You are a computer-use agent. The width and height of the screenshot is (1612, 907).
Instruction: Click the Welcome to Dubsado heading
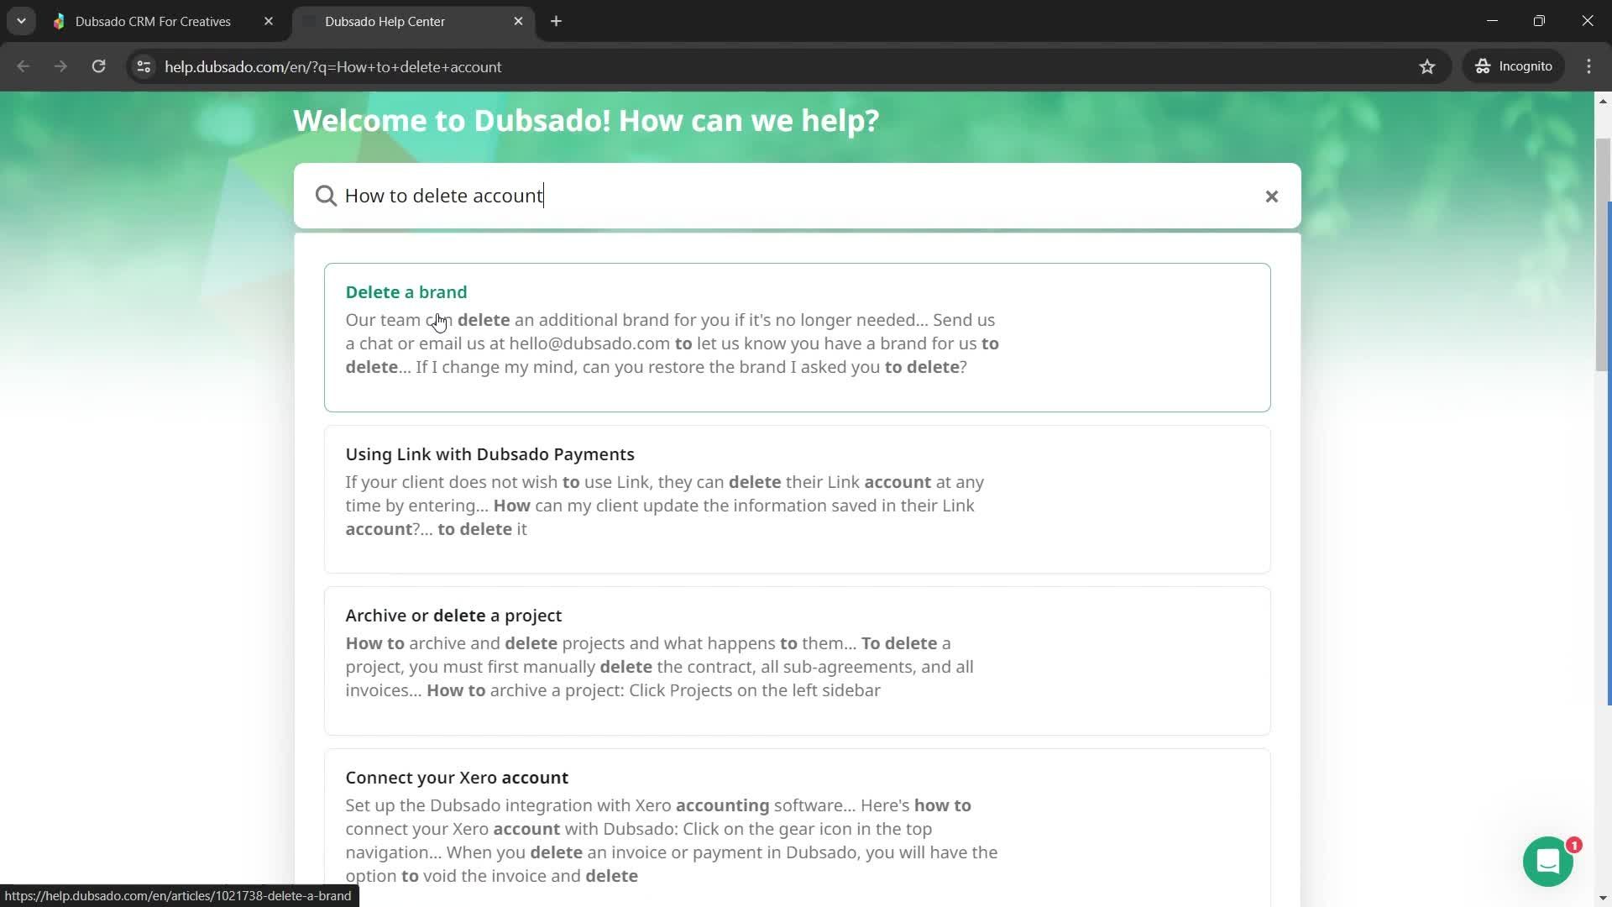click(586, 120)
